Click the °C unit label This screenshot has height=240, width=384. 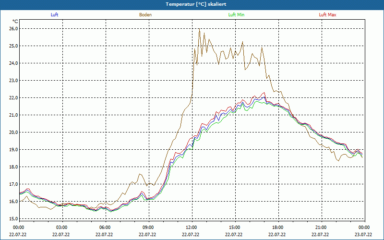[15, 22]
